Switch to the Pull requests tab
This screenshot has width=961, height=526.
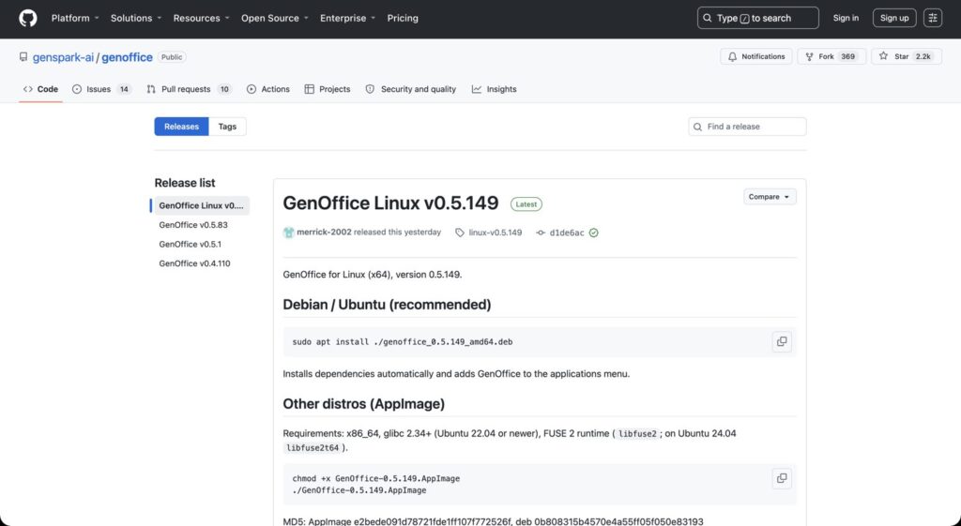pyautogui.click(x=189, y=89)
